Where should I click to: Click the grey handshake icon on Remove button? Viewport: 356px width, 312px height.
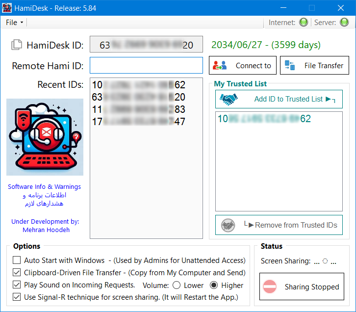click(228, 225)
